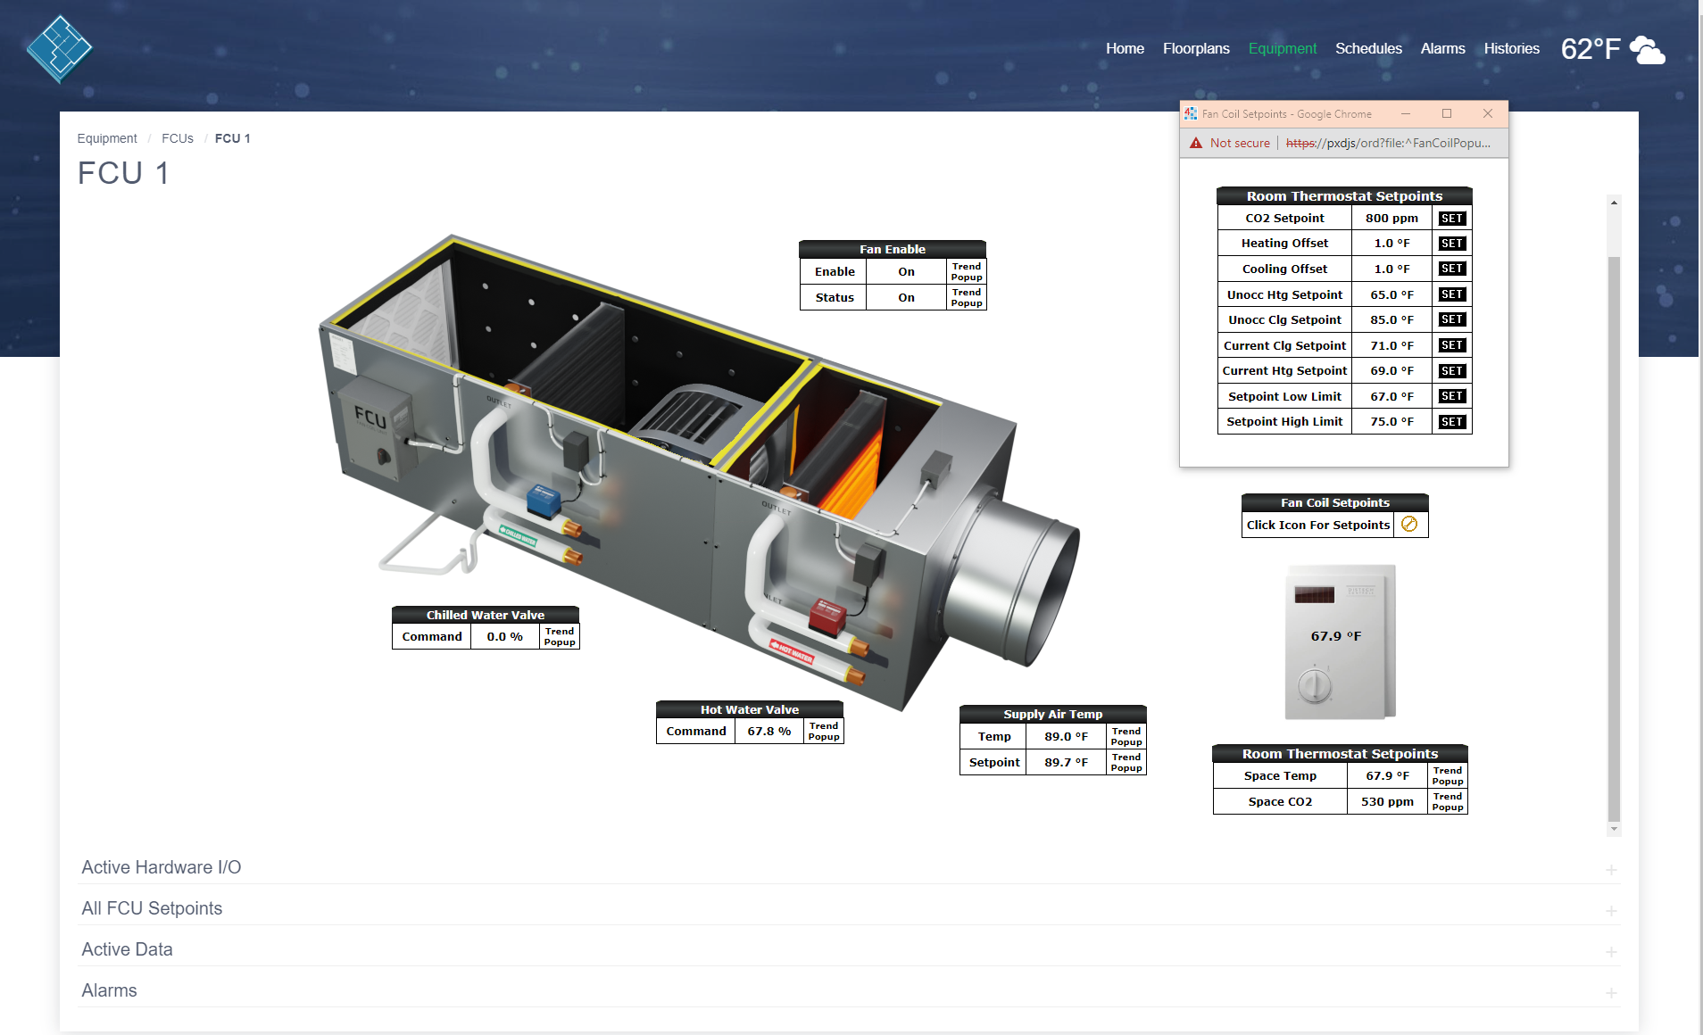Click the FCUs breadcrumb link
The width and height of the screenshot is (1703, 1035).
tap(177, 138)
